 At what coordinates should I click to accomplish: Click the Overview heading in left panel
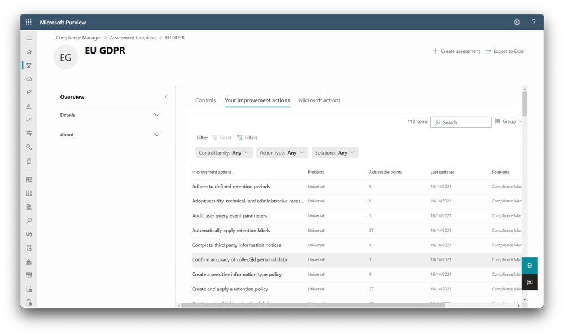(x=72, y=97)
